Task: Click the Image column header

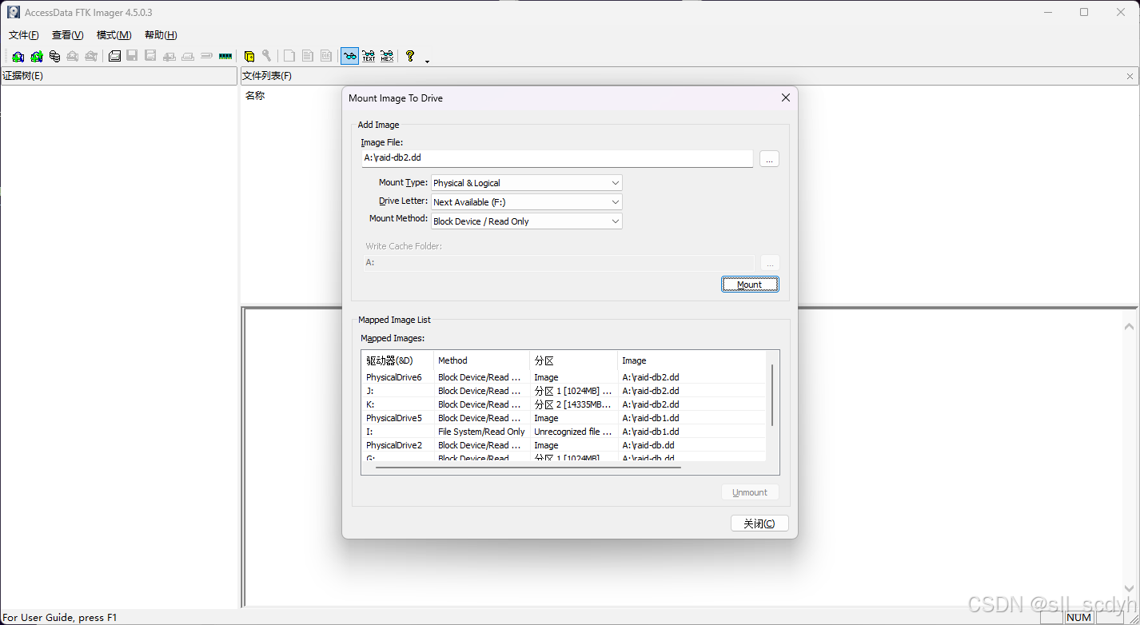Action: tap(692, 360)
